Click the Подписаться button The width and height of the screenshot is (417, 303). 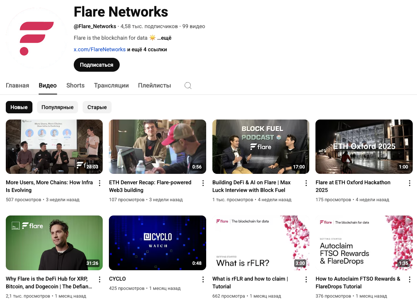click(x=97, y=65)
